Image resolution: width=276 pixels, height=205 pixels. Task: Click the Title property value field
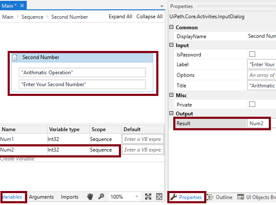coord(262,86)
